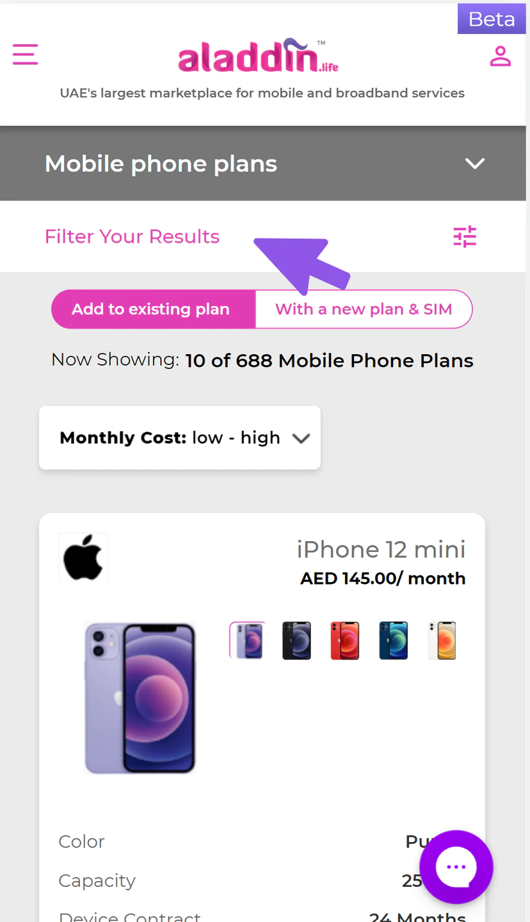Screen dimensions: 530x922
Task: Open the user account profile icon
Action: [x=500, y=56]
